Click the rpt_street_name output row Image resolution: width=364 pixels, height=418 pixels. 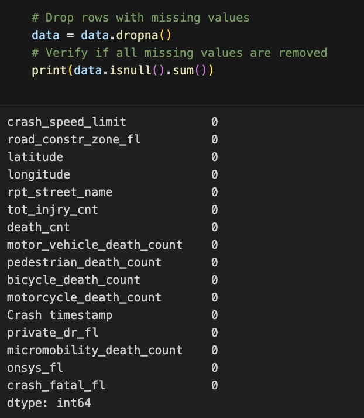tap(113, 192)
